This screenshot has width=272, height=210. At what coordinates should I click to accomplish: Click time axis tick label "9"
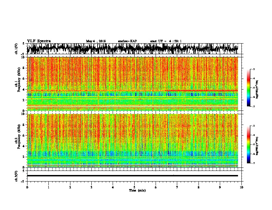point(220,187)
